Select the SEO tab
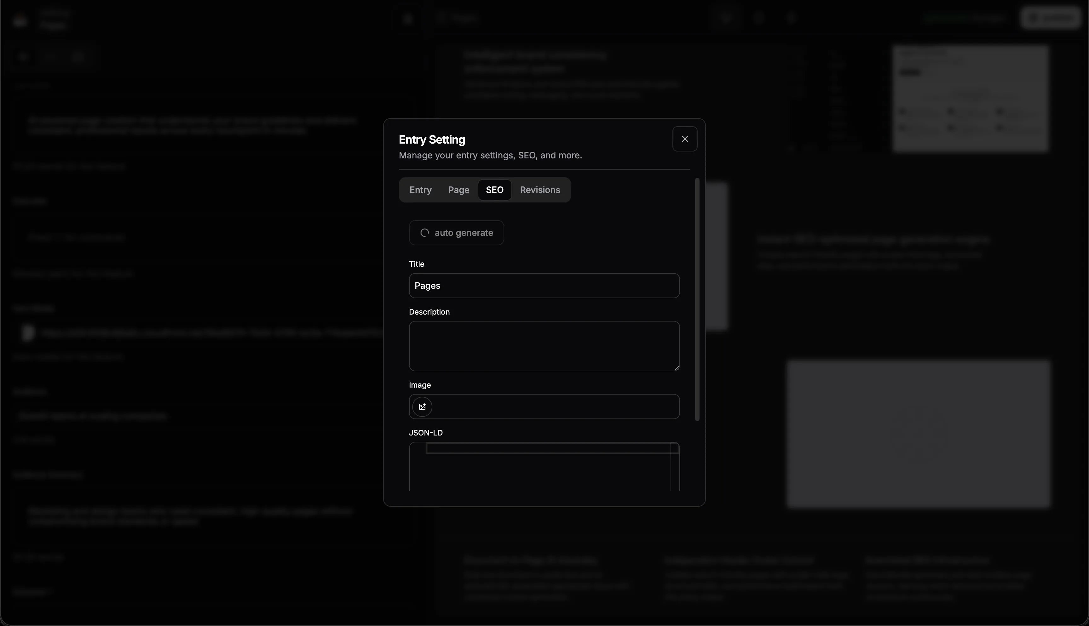1089x626 pixels. tap(494, 190)
